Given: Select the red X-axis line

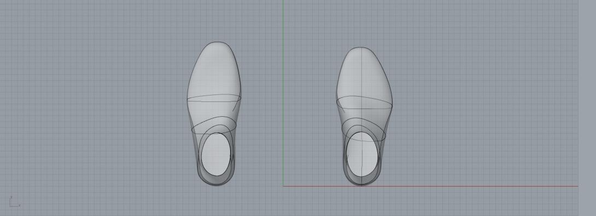Looking at the screenshot, I should coord(430,186).
